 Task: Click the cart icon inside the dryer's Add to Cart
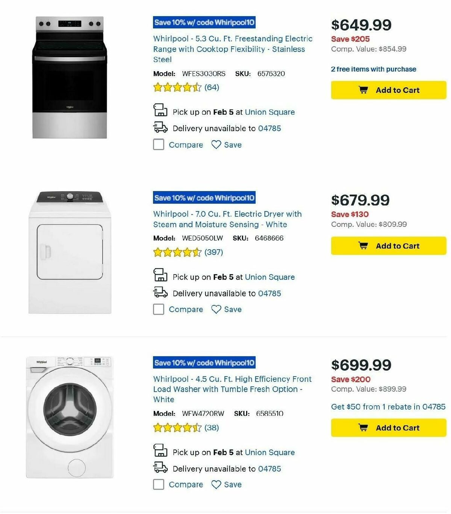pyautogui.click(x=363, y=245)
